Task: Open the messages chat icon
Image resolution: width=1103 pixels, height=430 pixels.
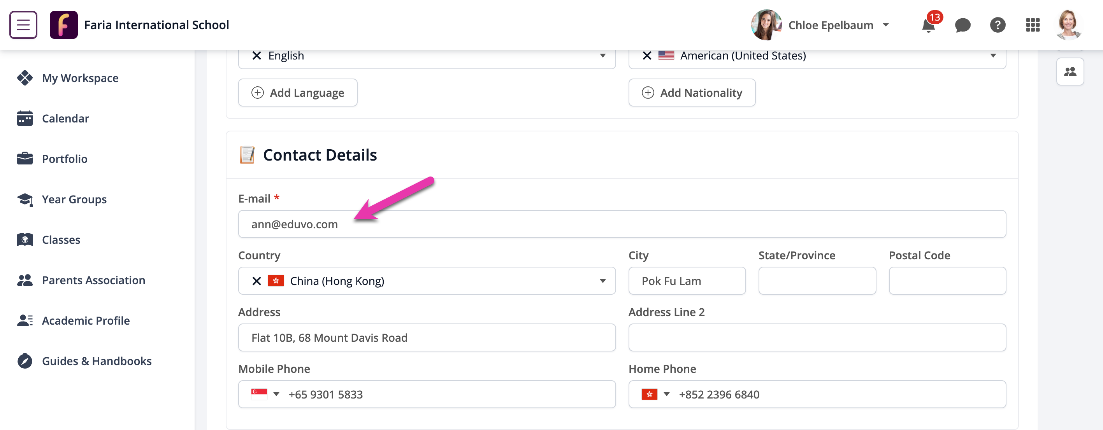Action: coord(962,25)
